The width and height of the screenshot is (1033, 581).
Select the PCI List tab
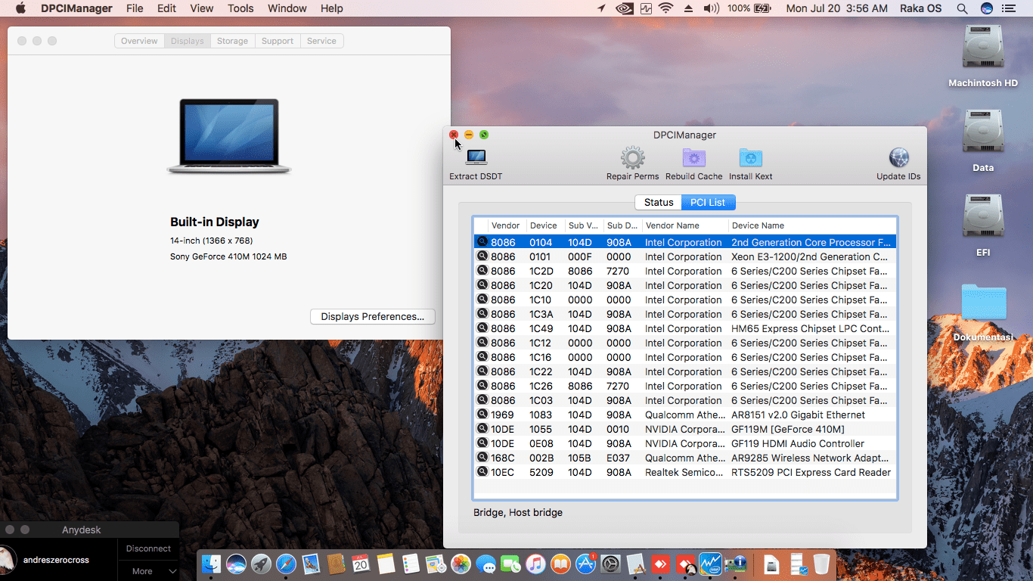(708, 202)
